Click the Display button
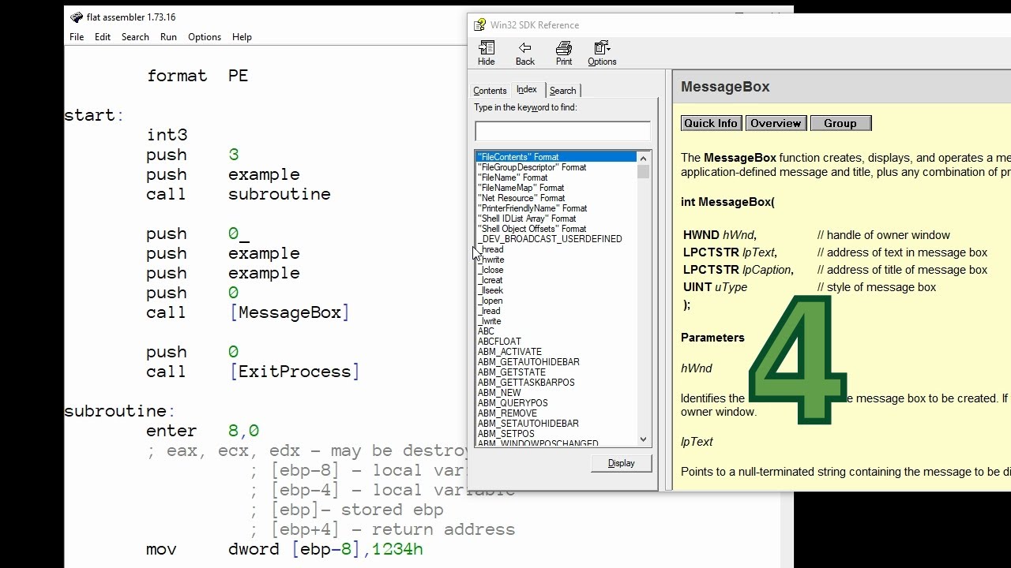 pos(621,463)
